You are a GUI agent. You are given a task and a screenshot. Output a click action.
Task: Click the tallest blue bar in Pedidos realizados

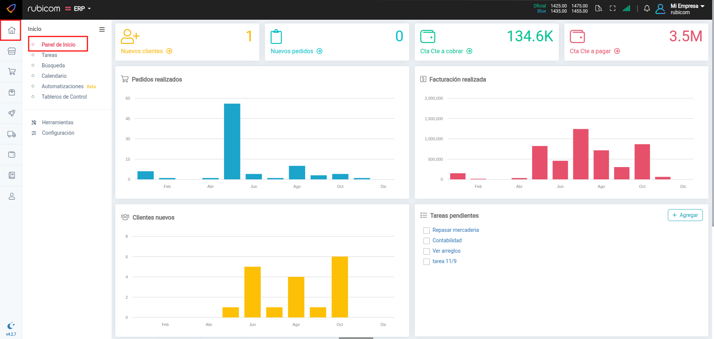click(232, 141)
